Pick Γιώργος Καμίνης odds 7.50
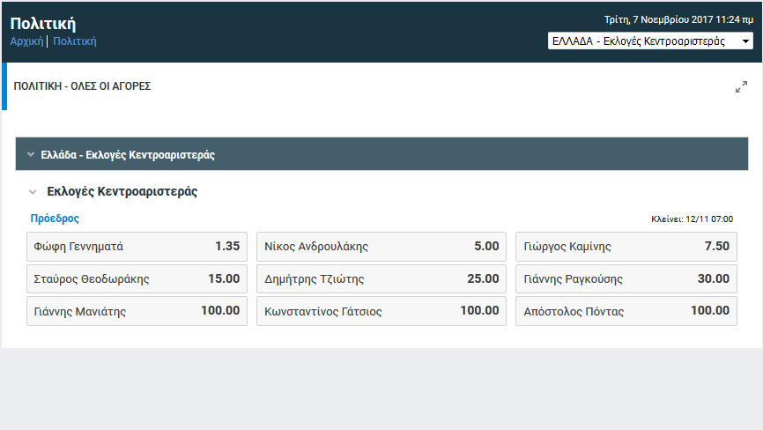The image size is (763, 430). [626, 246]
